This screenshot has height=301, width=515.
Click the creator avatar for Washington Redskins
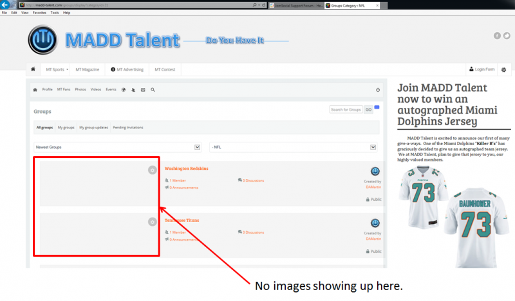point(375,171)
